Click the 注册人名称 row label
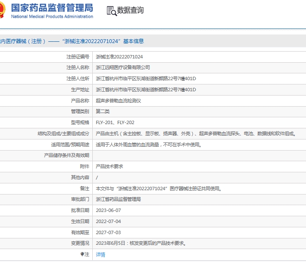 click(78, 67)
